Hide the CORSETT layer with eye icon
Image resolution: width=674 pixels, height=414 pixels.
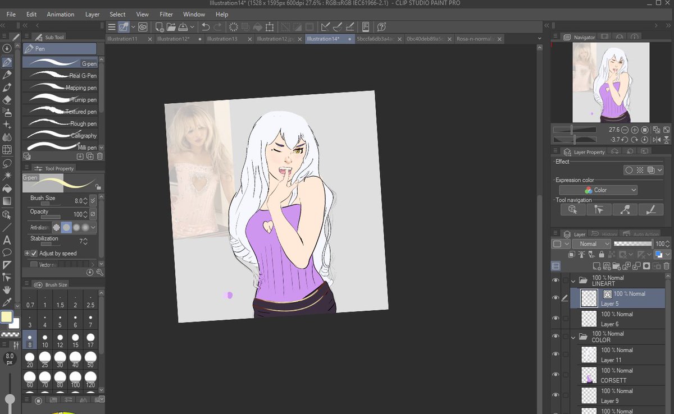(x=555, y=375)
